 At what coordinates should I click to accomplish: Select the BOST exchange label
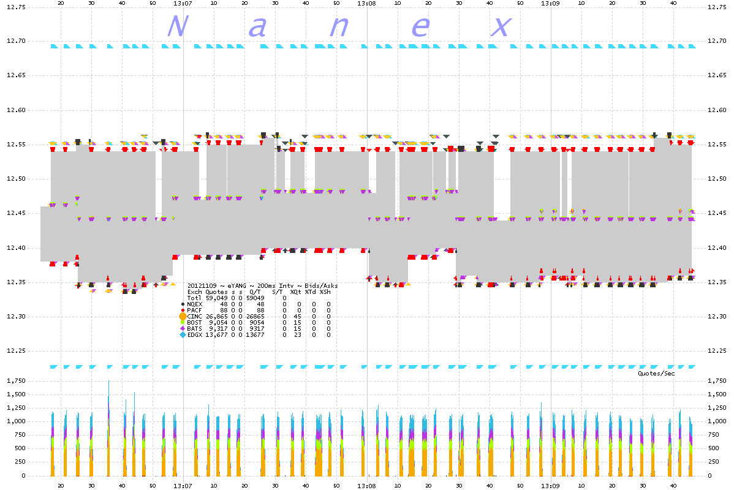194,322
